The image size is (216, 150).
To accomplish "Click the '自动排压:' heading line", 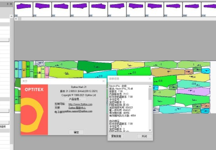I will click(x=114, y=121).
